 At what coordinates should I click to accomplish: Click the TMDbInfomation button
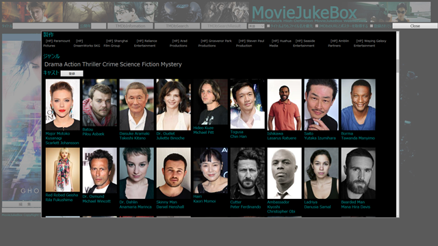click(130, 26)
